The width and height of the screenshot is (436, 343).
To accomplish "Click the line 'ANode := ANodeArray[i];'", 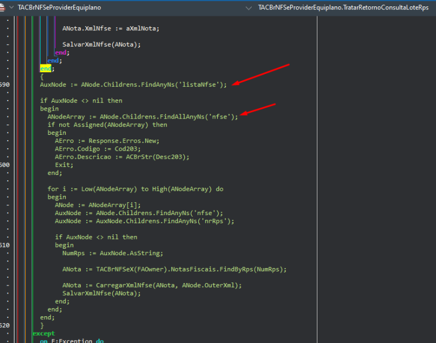I will click(98, 205).
